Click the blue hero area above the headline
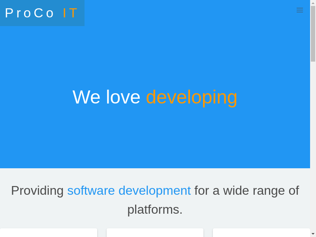 [x=155, y=55]
